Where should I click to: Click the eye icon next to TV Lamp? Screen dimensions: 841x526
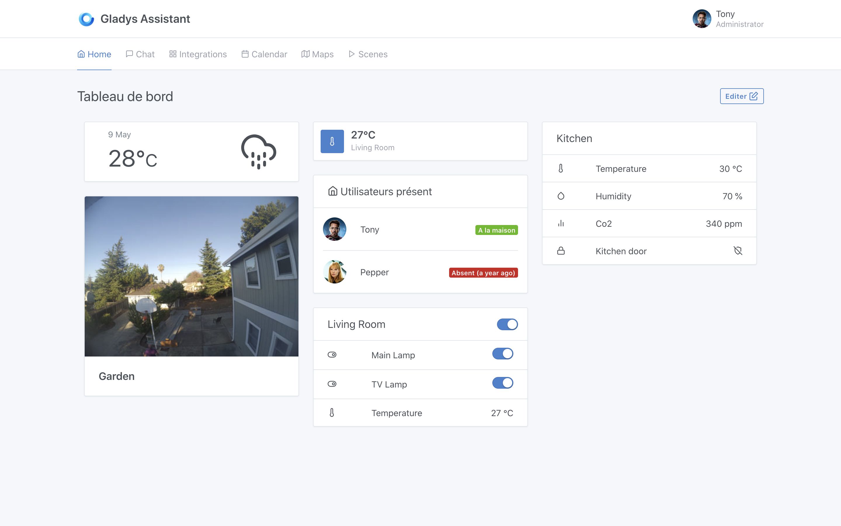[x=332, y=384]
